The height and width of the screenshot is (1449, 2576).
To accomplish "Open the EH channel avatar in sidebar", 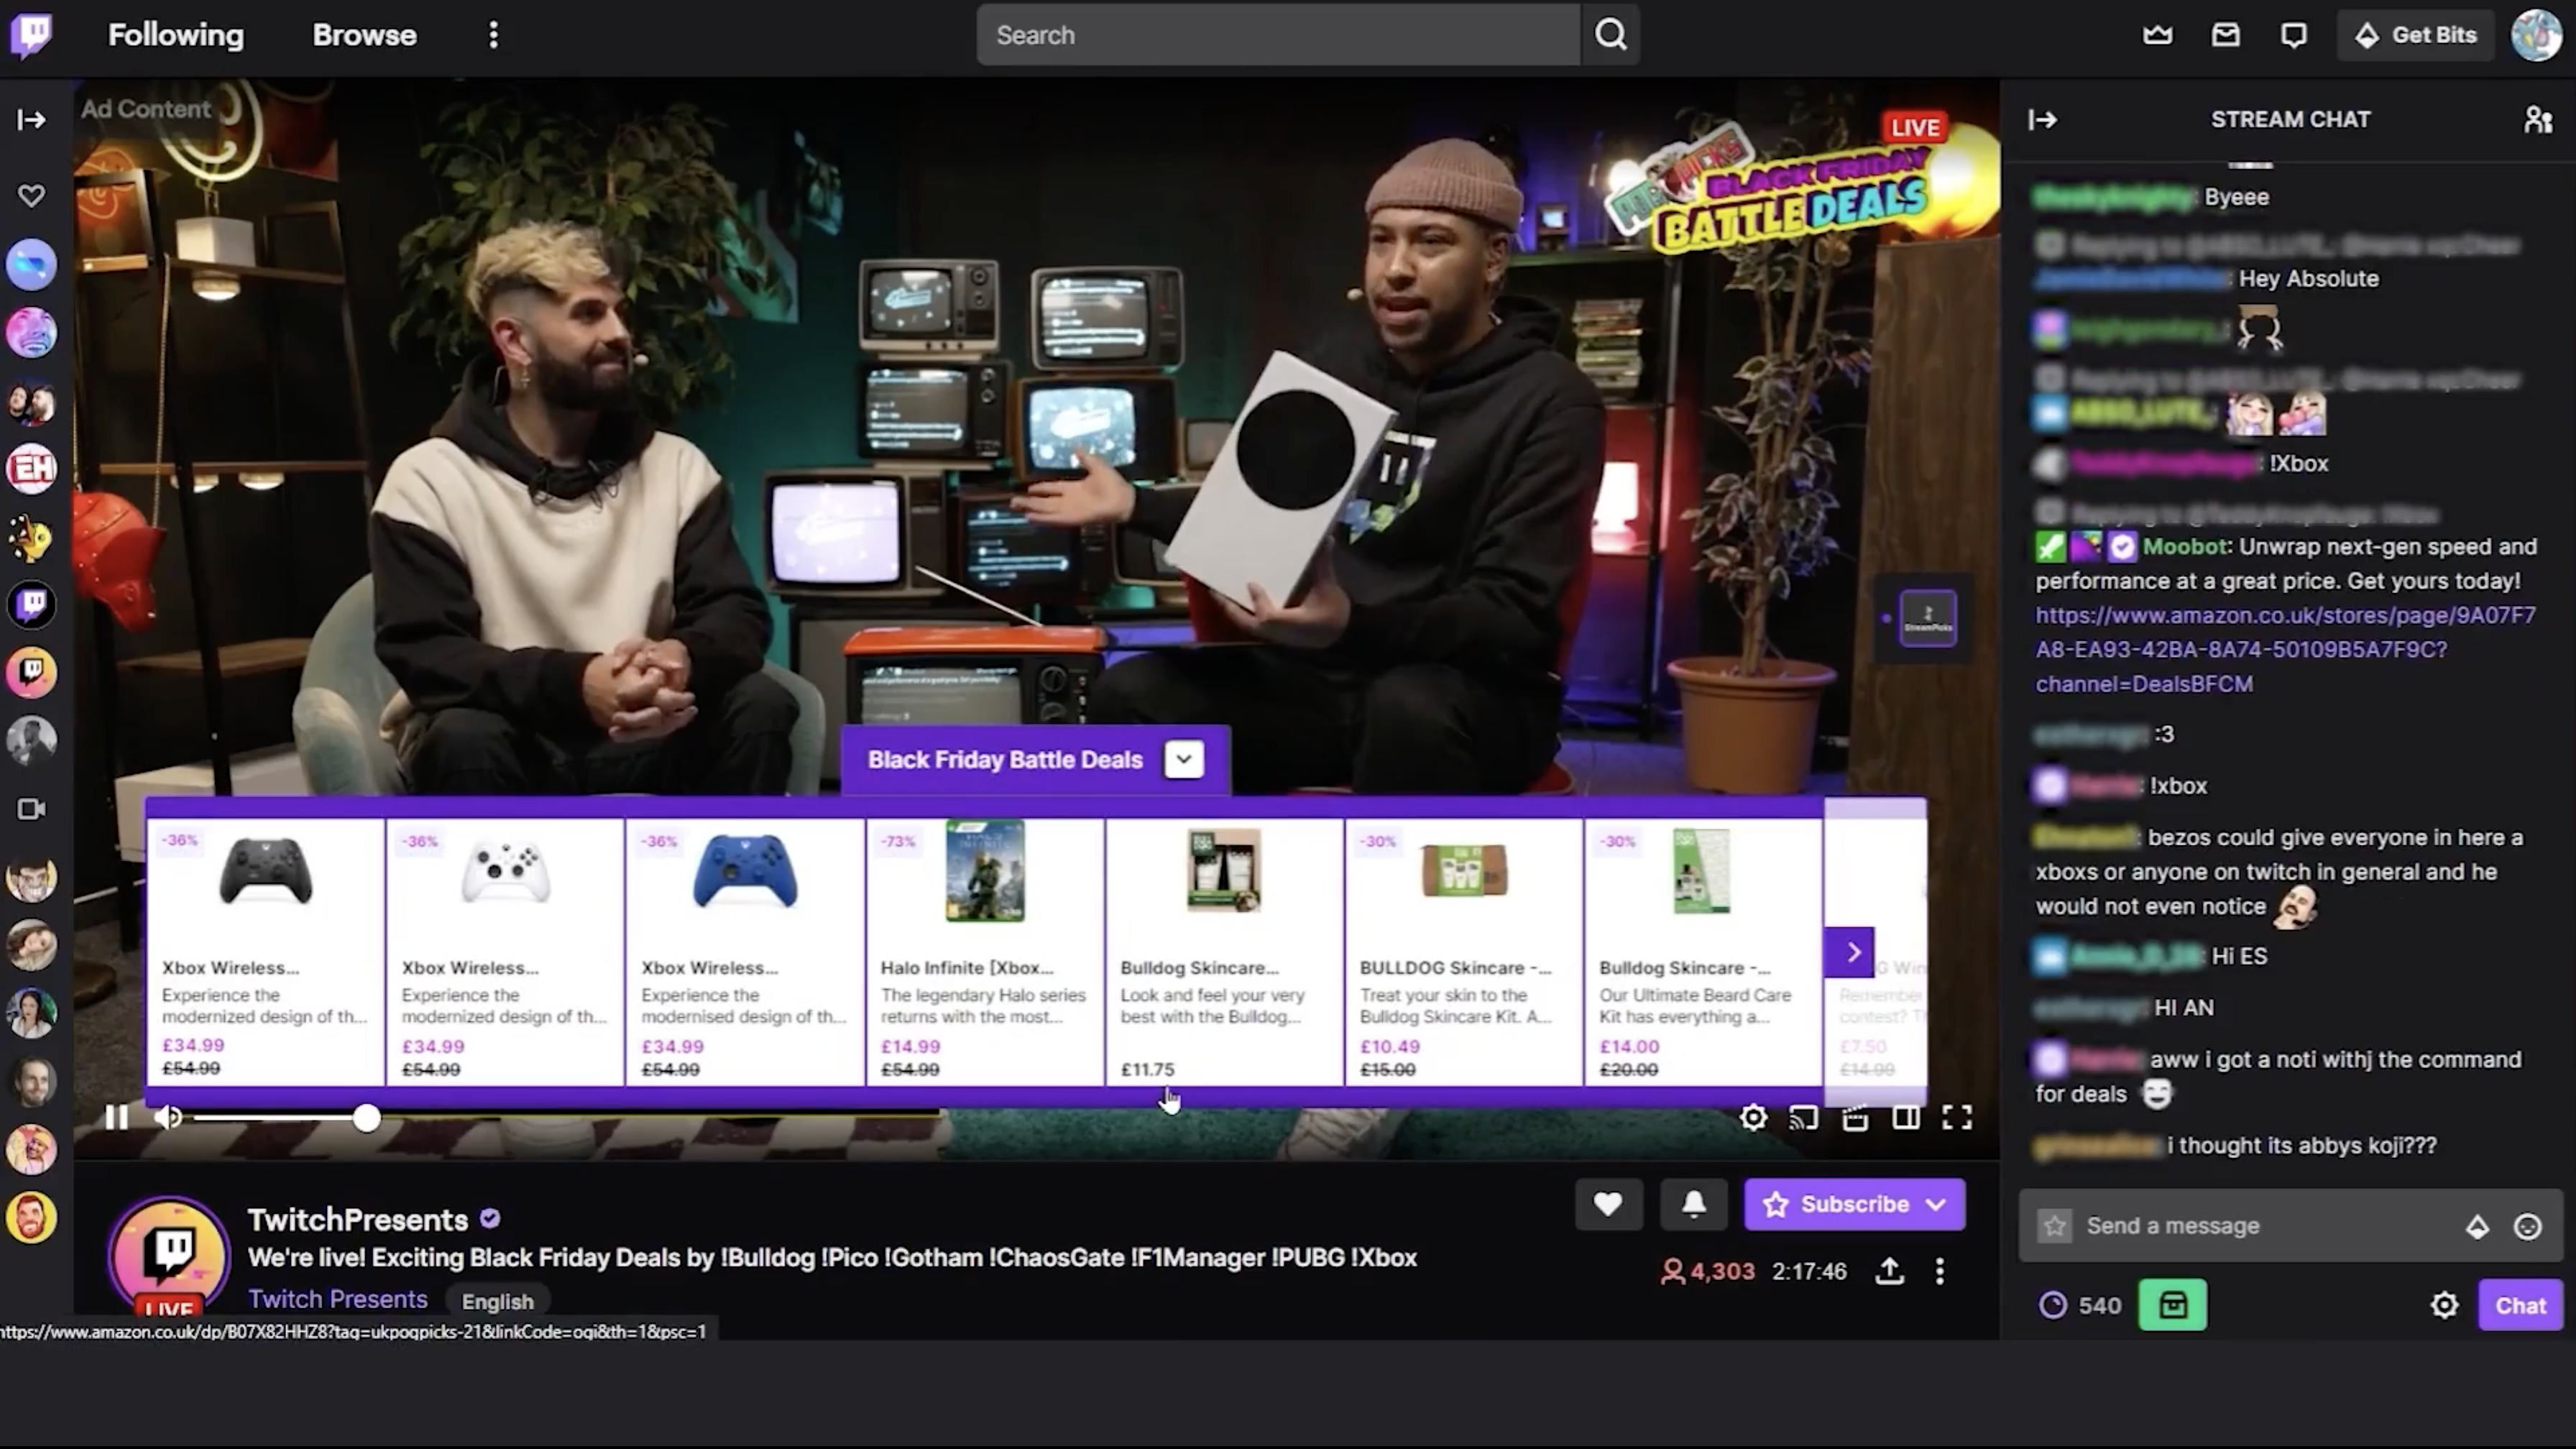I will (31, 468).
